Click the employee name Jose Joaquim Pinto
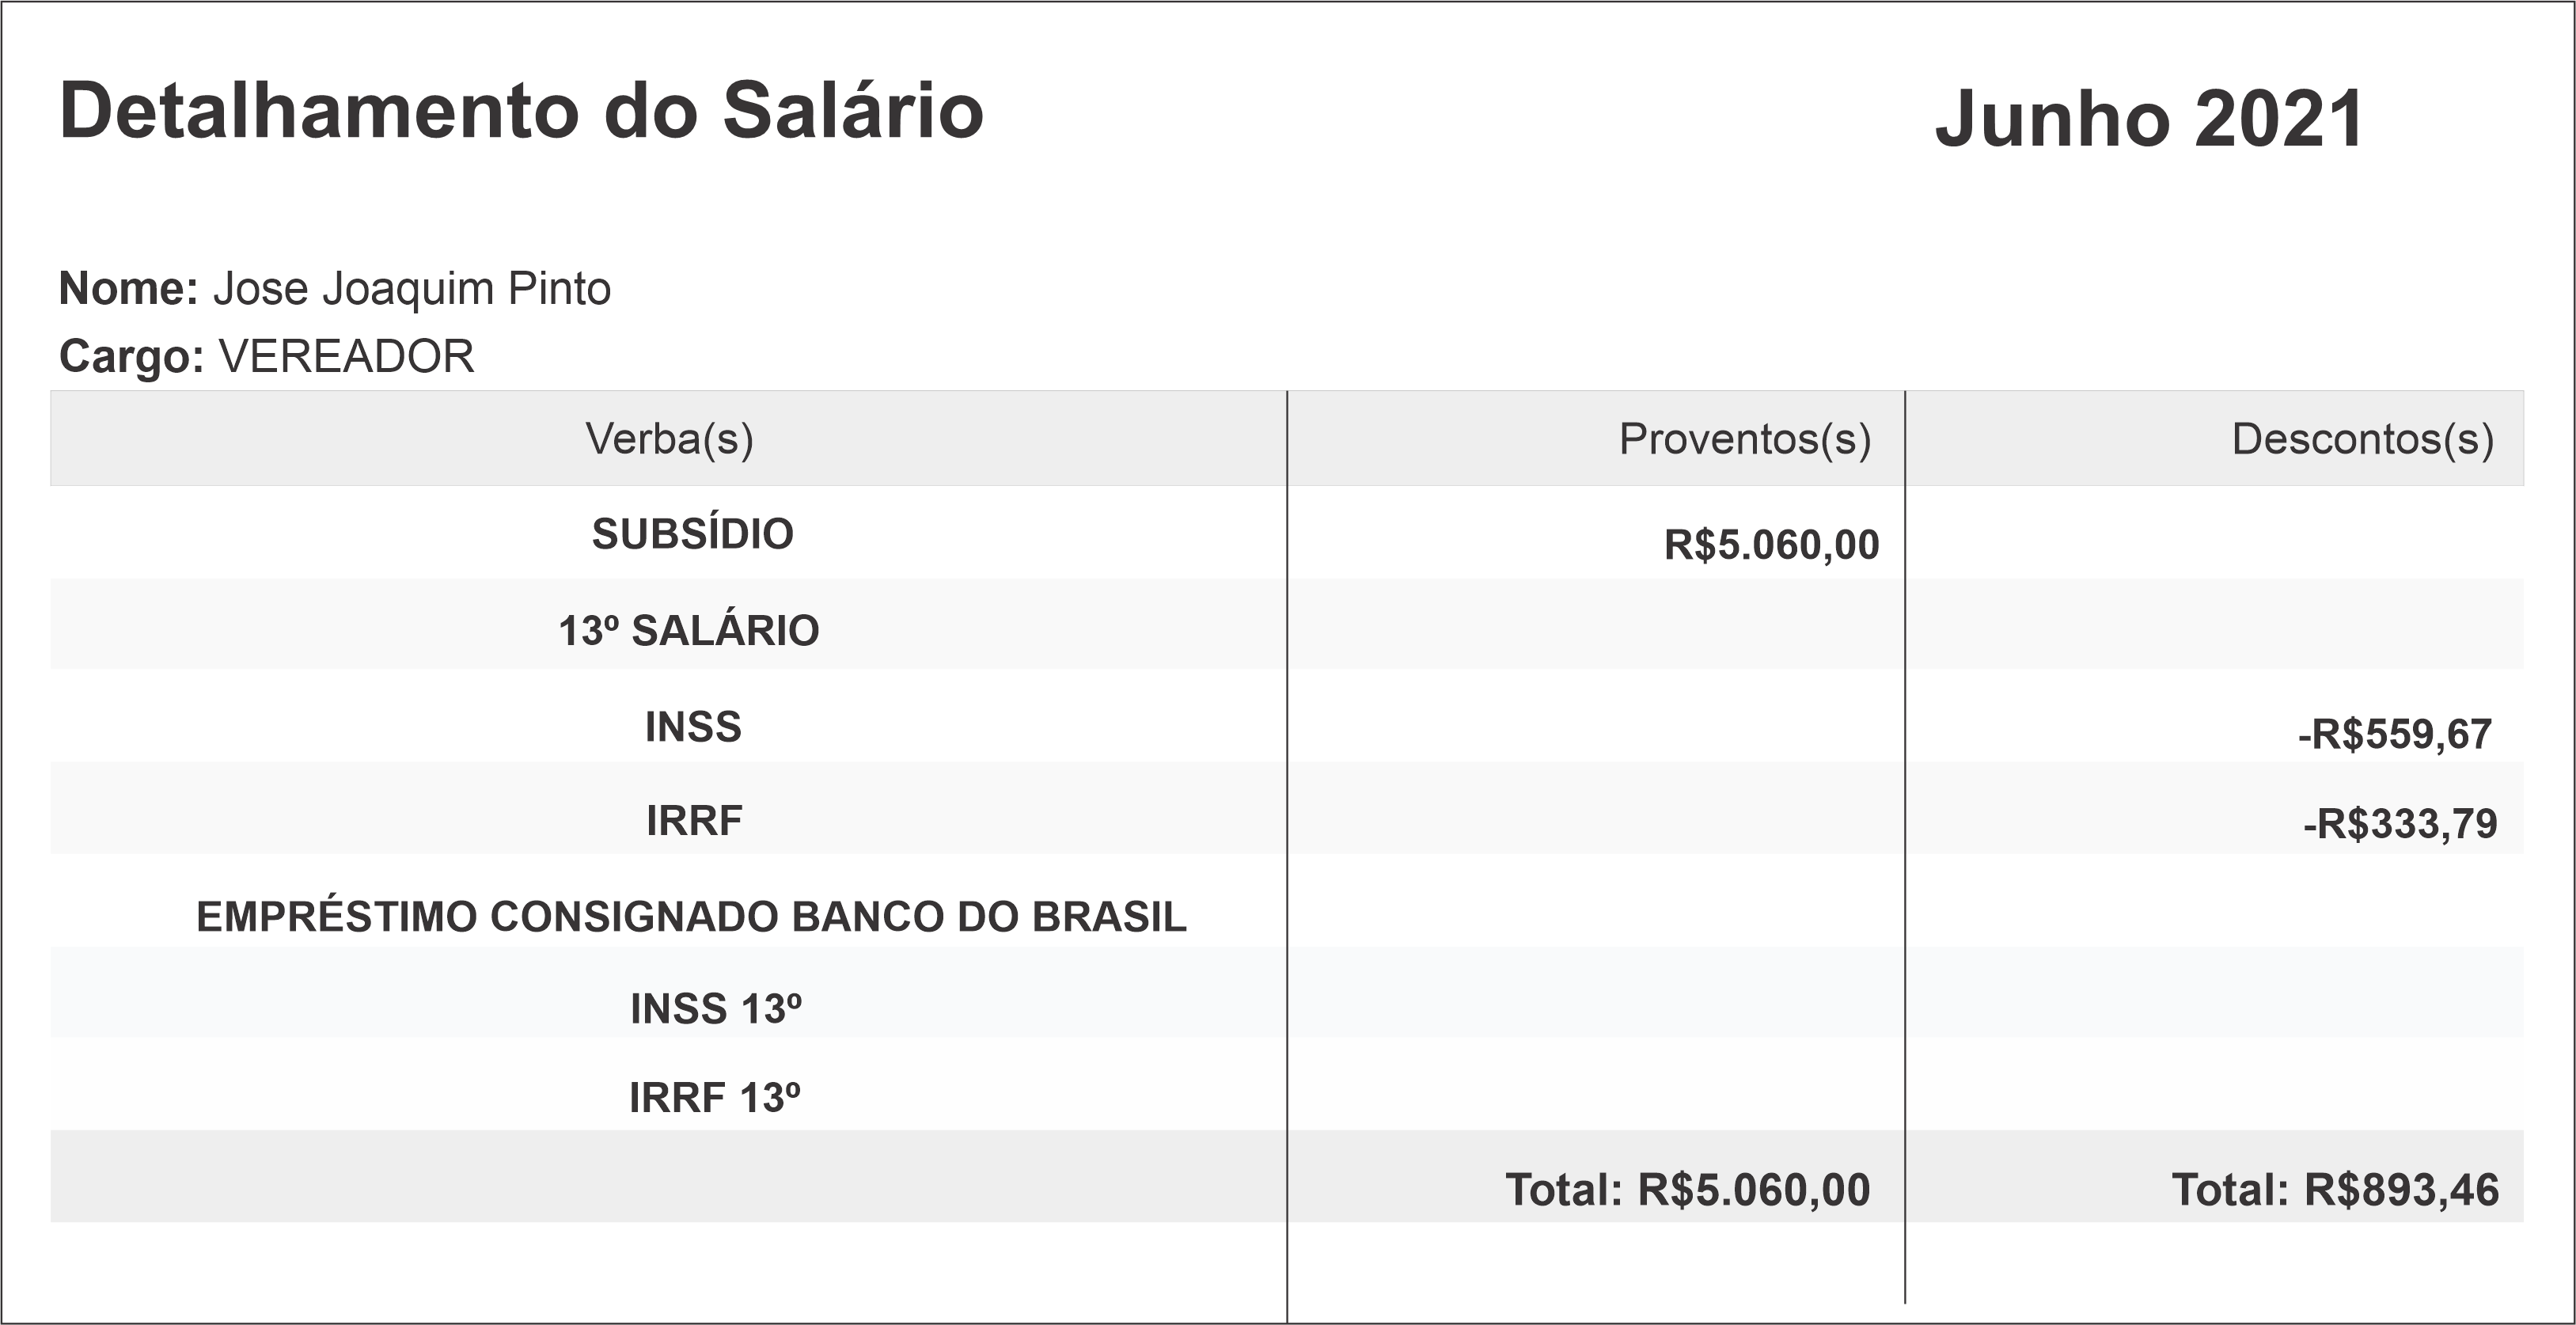Viewport: 2576px width, 1325px height. click(411, 289)
